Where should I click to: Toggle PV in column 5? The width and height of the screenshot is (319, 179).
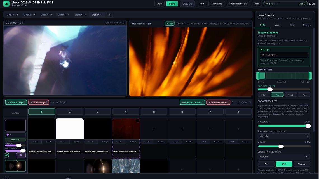(147, 142)
